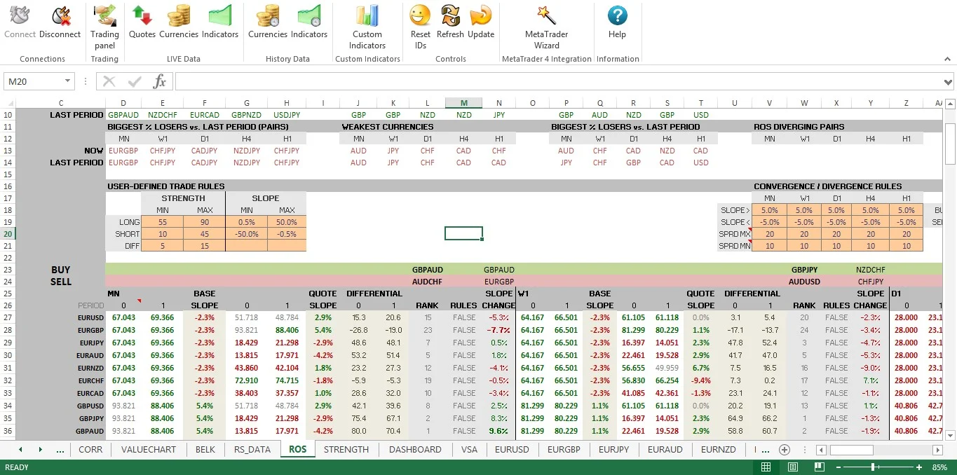957x475 pixels.
Task: Open the Trading panel
Action: point(104,27)
